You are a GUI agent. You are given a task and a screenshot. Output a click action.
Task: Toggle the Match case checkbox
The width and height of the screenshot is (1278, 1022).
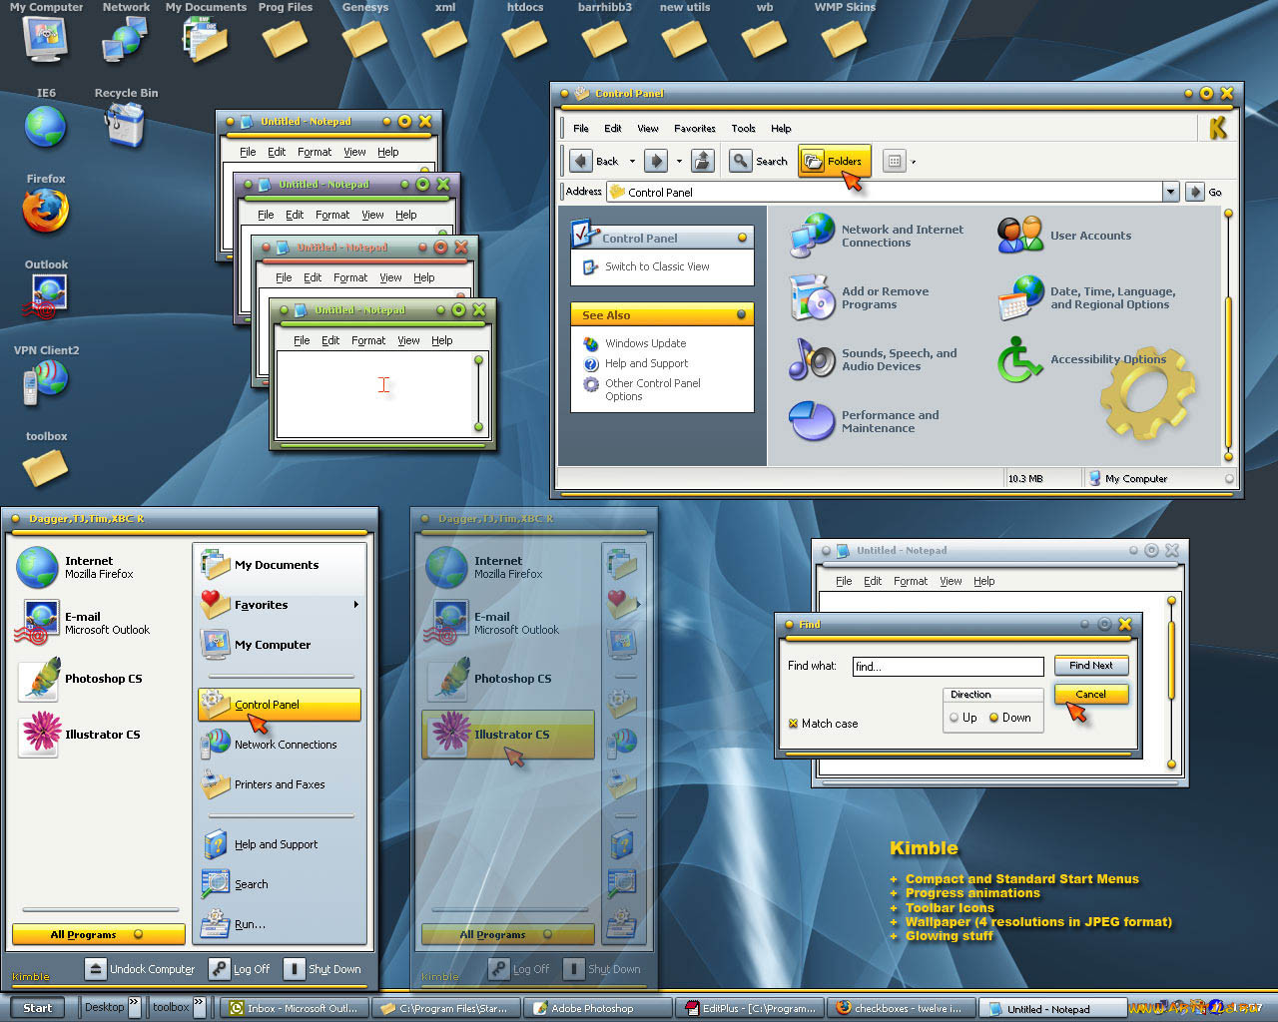[x=824, y=724]
